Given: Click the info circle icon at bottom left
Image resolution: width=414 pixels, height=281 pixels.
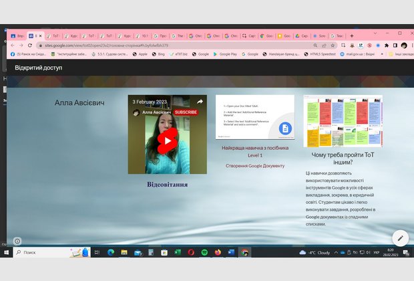Looking at the screenshot, I should (x=17, y=241).
